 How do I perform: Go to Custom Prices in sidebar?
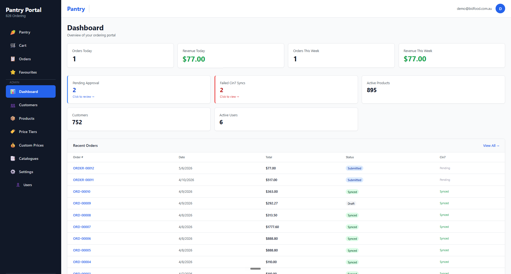pyautogui.click(x=31, y=145)
